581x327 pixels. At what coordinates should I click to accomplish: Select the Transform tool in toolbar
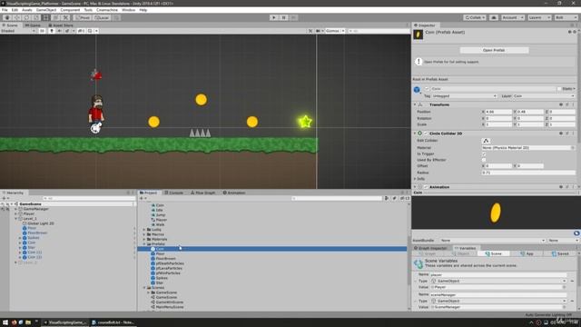click(x=55, y=17)
